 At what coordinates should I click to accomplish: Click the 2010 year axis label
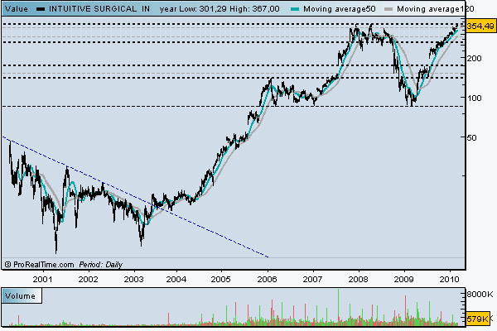450,279
